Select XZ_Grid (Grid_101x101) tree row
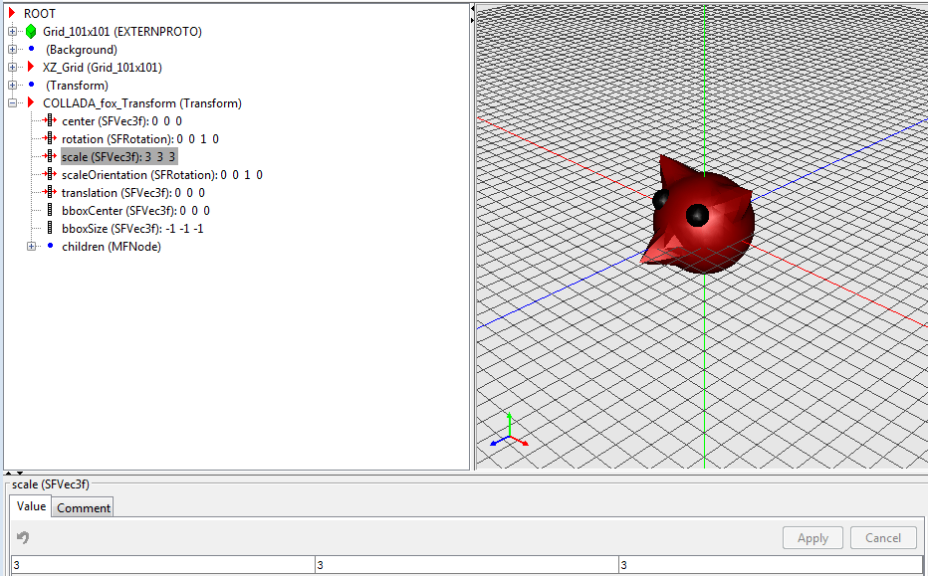 click(x=102, y=67)
